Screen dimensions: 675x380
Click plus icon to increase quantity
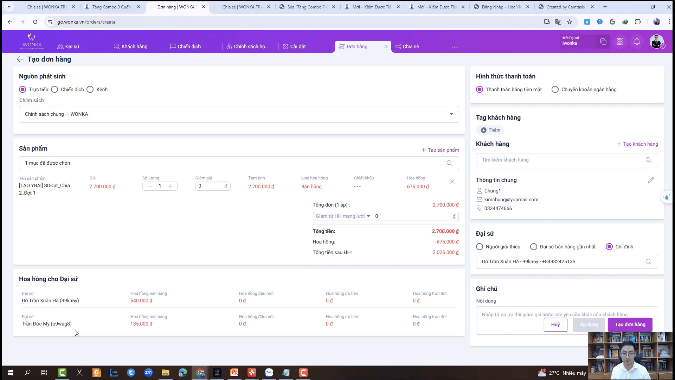point(170,186)
